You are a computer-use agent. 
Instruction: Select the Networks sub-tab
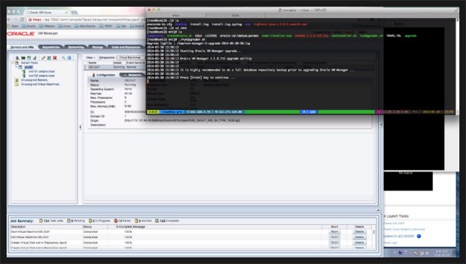click(x=133, y=75)
